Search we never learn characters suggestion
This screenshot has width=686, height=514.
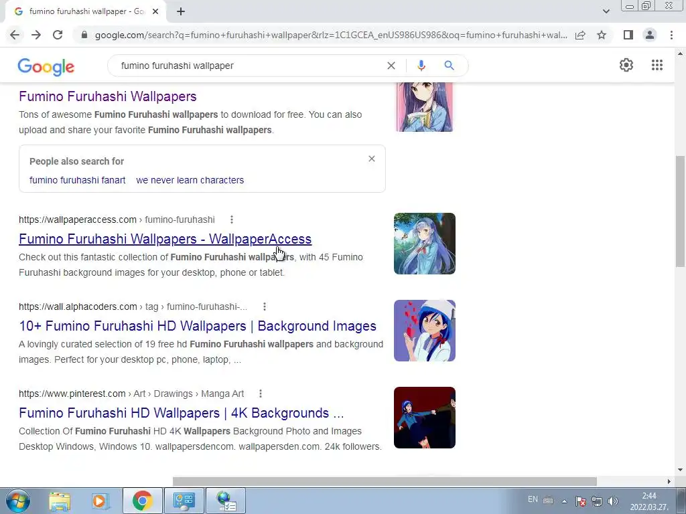point(190,180)
